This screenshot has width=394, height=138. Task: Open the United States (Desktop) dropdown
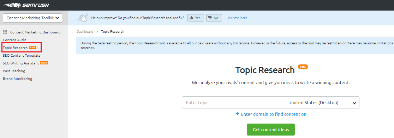(323, 102)
